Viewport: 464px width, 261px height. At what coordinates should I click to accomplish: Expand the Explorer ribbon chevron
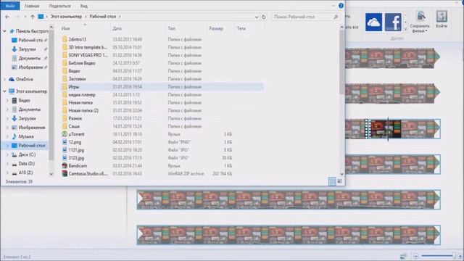pyautogui.click(x=333, y=6)
